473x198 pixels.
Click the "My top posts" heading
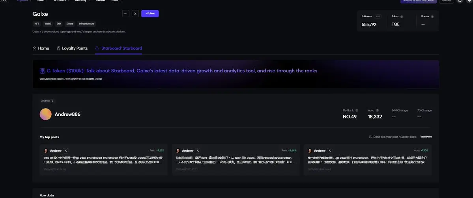[x=49, y=137]
